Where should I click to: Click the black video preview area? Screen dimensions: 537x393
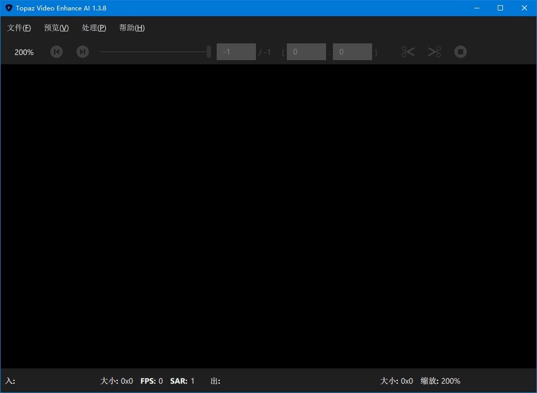(x=268, y=219)
